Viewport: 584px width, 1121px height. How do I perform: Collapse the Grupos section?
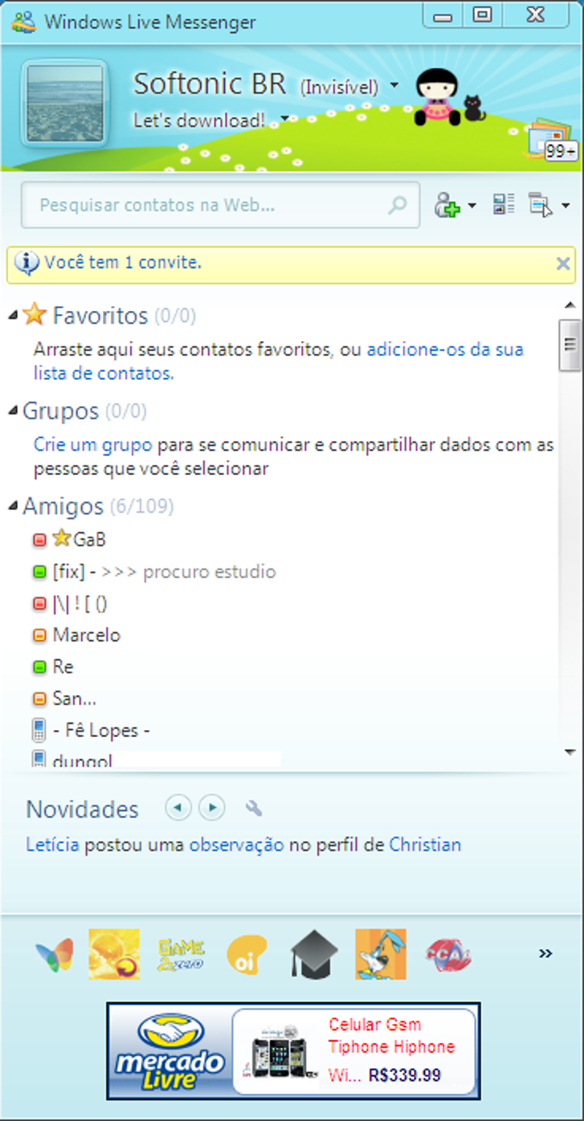pos(13,411)
